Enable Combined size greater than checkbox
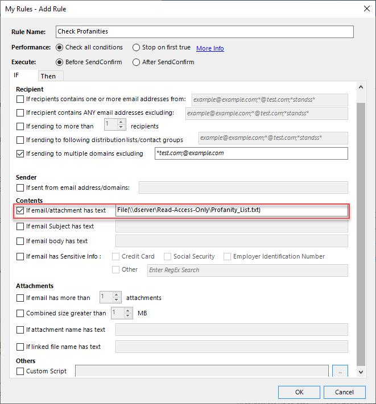Screen dimensions: 376x404 point(20,313)
